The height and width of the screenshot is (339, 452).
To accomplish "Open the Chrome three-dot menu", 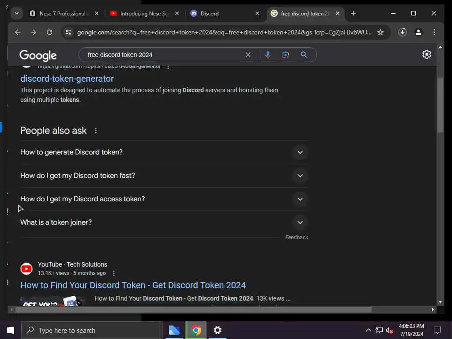I will (x=434, y=32).
